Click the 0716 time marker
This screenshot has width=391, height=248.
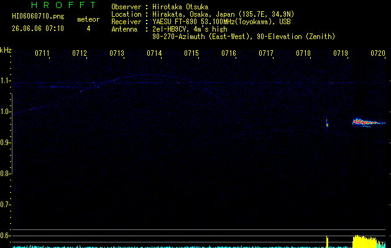point(229,53)
